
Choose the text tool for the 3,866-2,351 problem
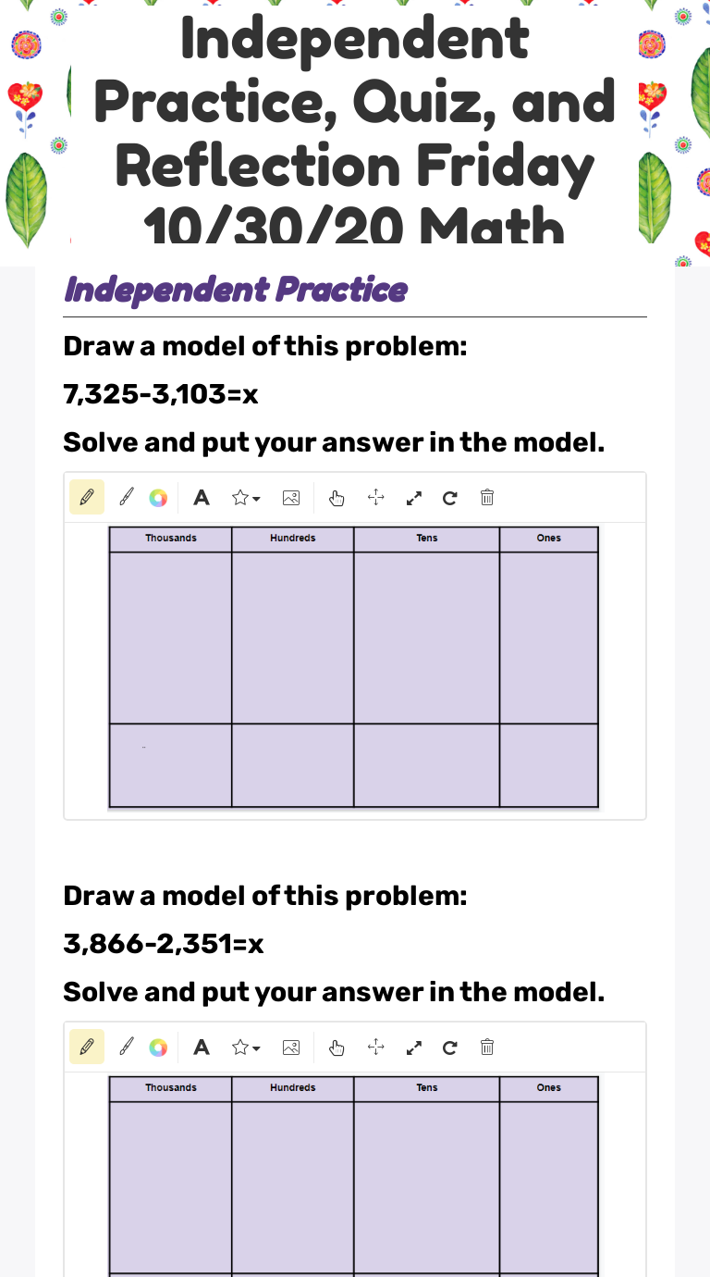[201, 1048]
